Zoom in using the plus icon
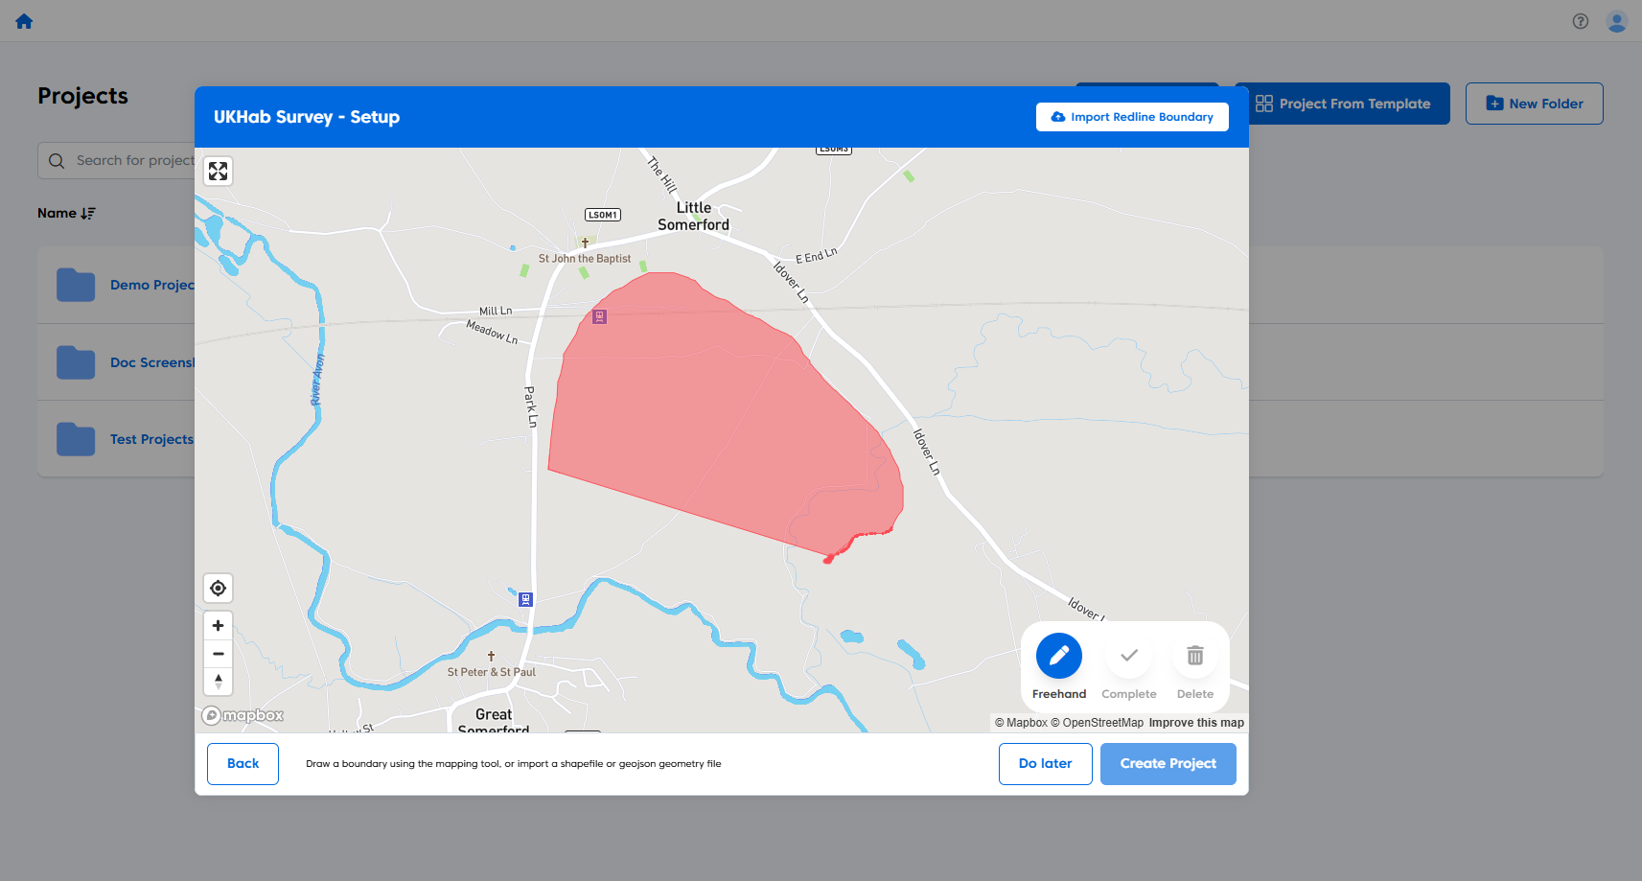 pos(218,625)
